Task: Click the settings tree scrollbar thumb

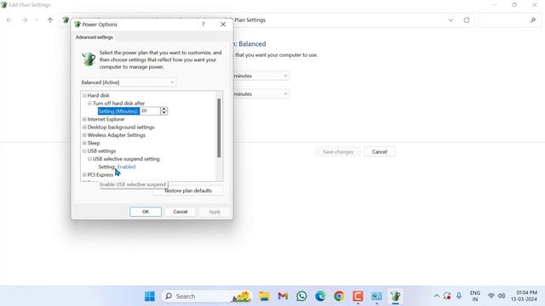Action: point(219,127)
